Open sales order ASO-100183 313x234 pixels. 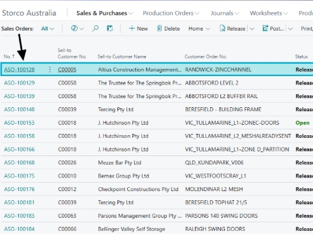(x=20, y=216)
